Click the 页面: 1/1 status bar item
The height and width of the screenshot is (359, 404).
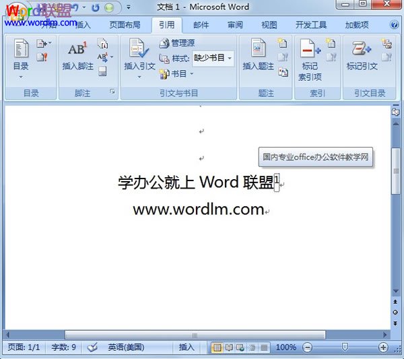[x=24, y=348]
